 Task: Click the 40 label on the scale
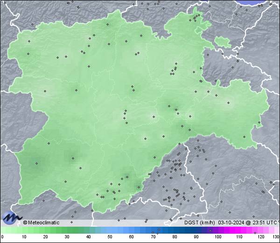(88, 237)
